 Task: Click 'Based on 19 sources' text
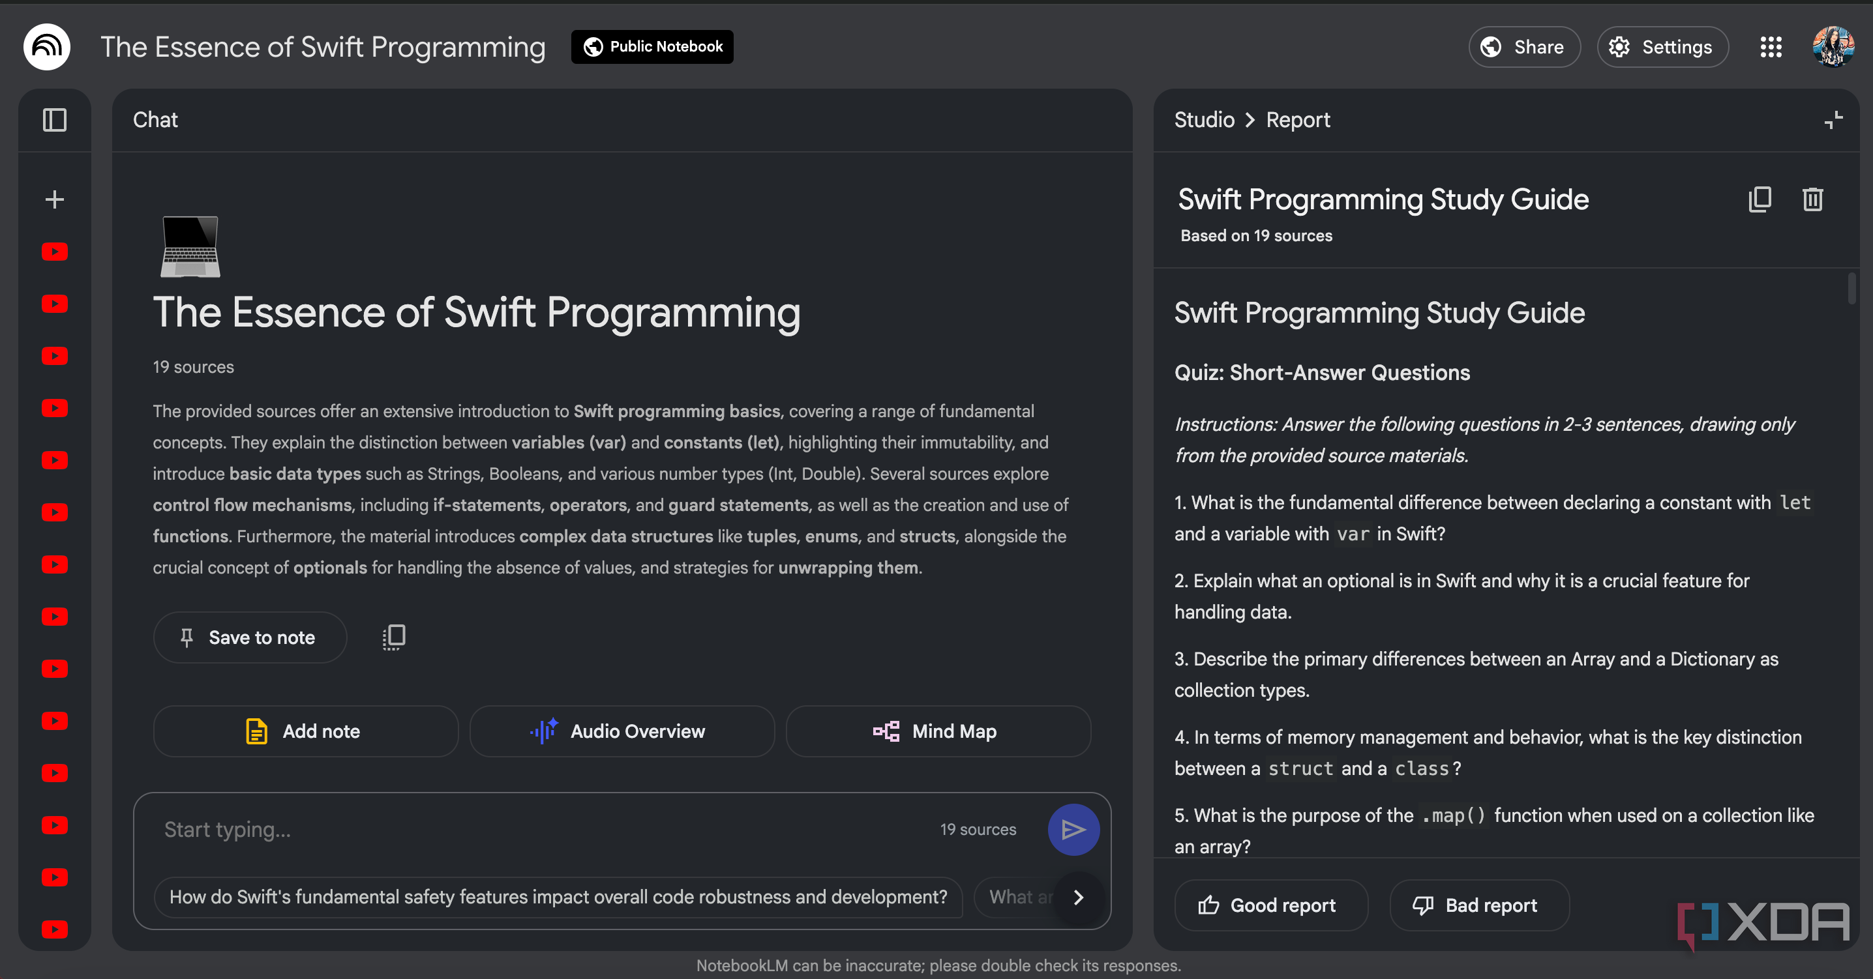coord(1255,235)
